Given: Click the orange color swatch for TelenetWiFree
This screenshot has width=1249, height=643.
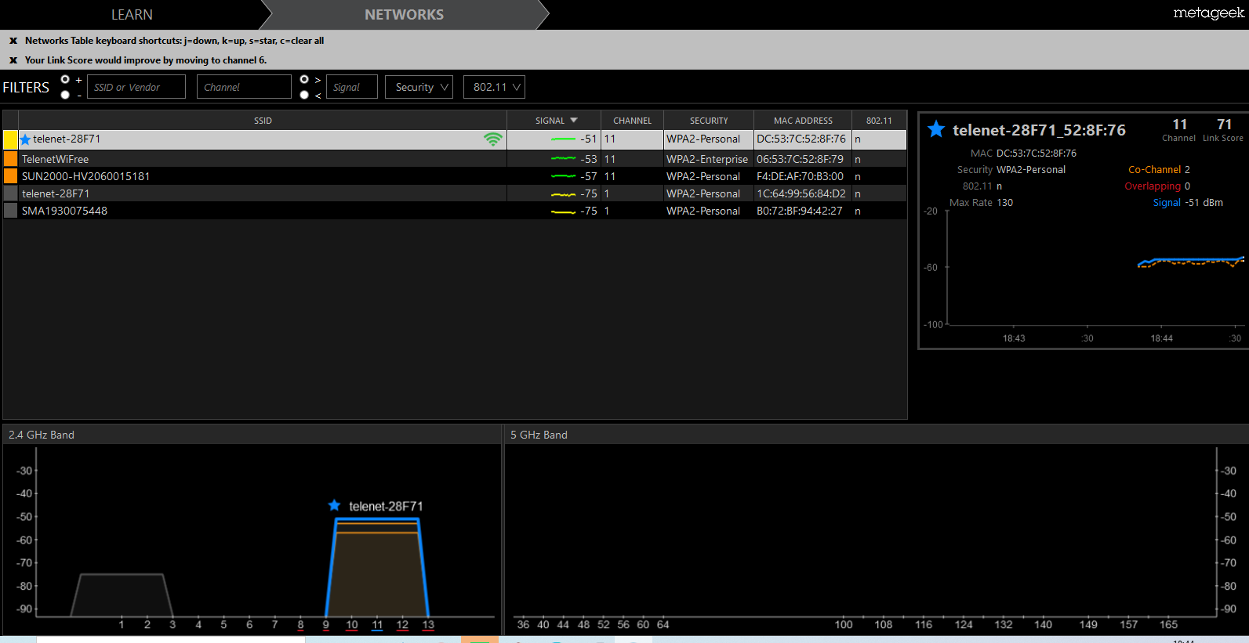Looking at the screenshot, I should [x=10, y=159].
